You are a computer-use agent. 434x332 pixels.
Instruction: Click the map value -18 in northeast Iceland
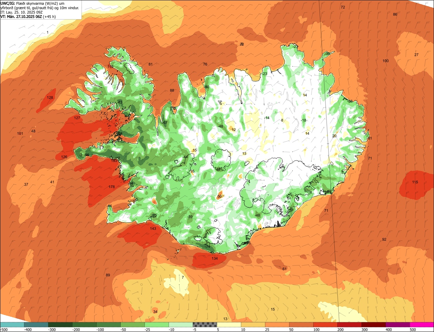pyautogui.click(x=303, y=121)
